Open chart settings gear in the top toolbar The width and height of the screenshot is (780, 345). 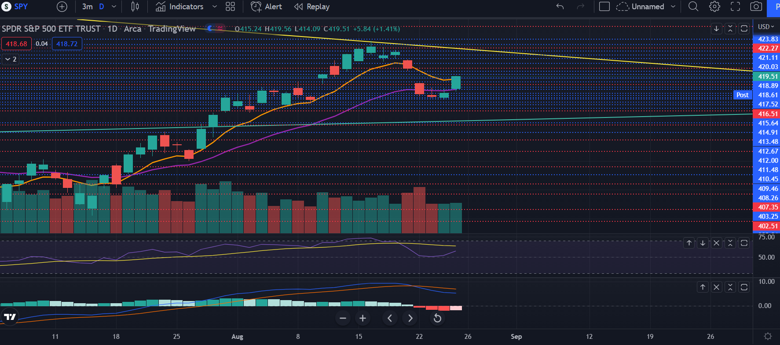click(714, 7)
